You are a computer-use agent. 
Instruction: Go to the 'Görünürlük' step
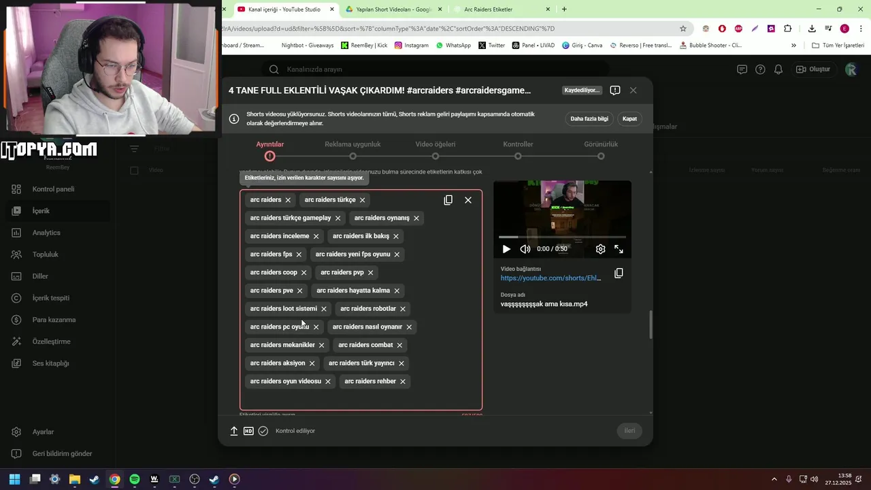601,150
